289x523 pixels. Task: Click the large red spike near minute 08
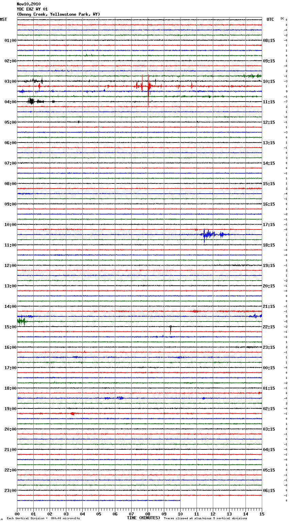148,86
